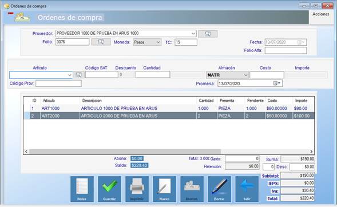Click the Importe column header in grid
The height and width of the screenshot is (207, 337).
pos(301,101)
